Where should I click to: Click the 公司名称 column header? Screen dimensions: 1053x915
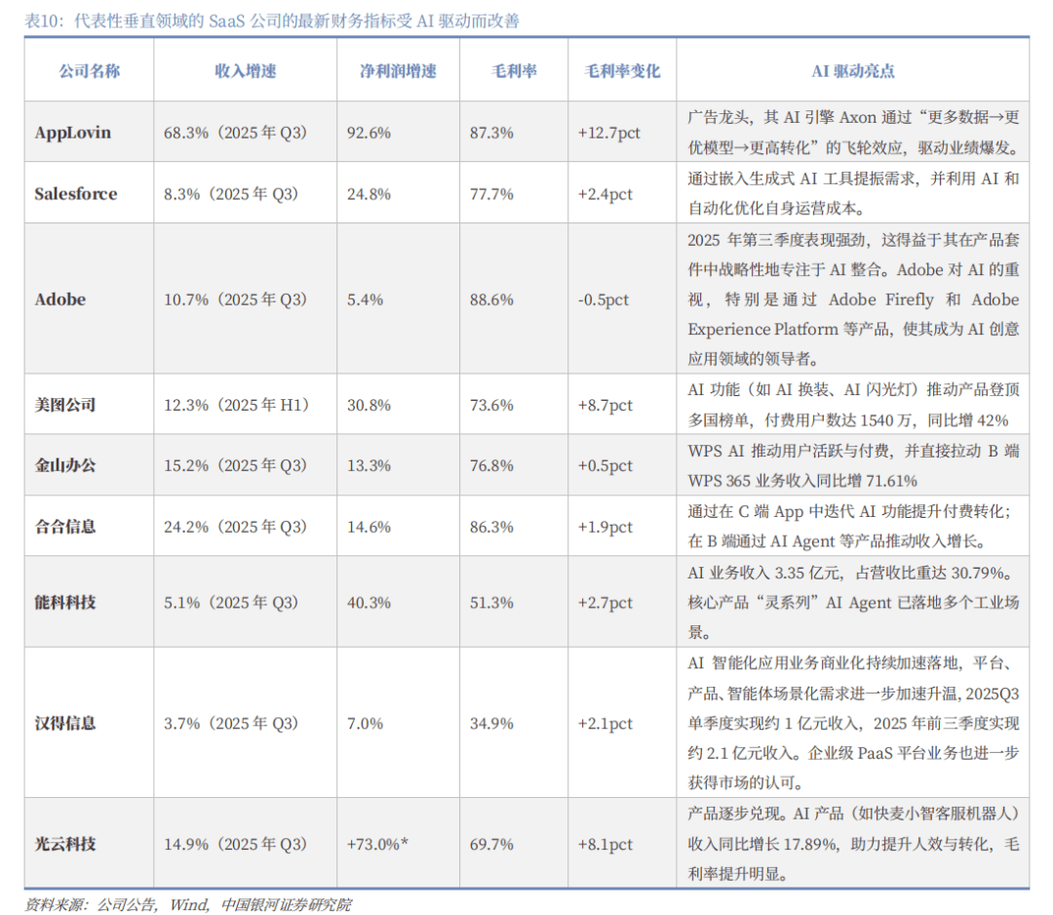coord(89,71)
